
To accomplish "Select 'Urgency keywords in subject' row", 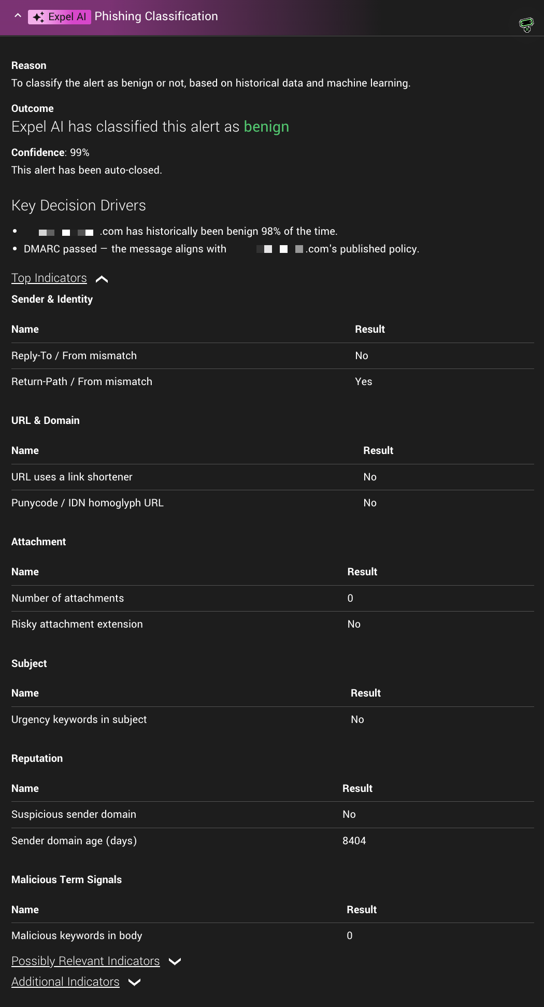I will click(x=273, y=719).
